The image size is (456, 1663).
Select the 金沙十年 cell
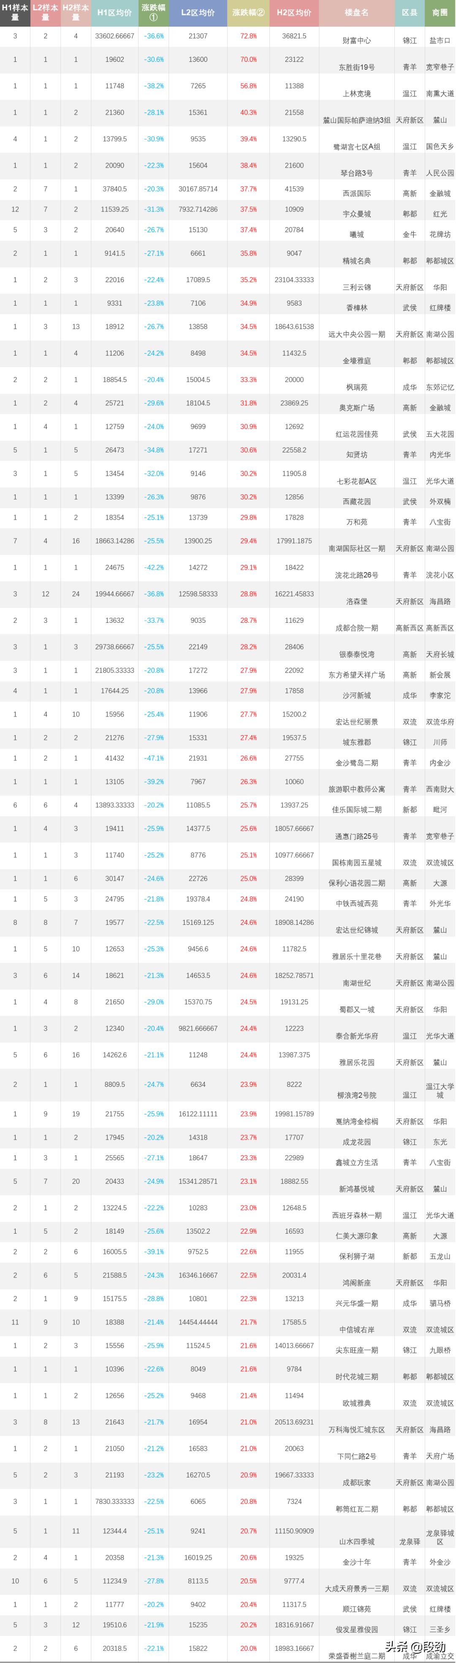tap(357, 1562)
